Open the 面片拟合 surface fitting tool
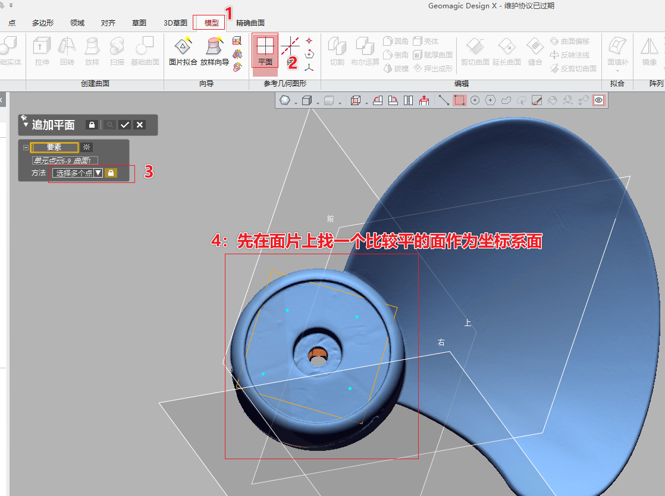The width and height of the screenshot is (665, 496). click(182, 50)
